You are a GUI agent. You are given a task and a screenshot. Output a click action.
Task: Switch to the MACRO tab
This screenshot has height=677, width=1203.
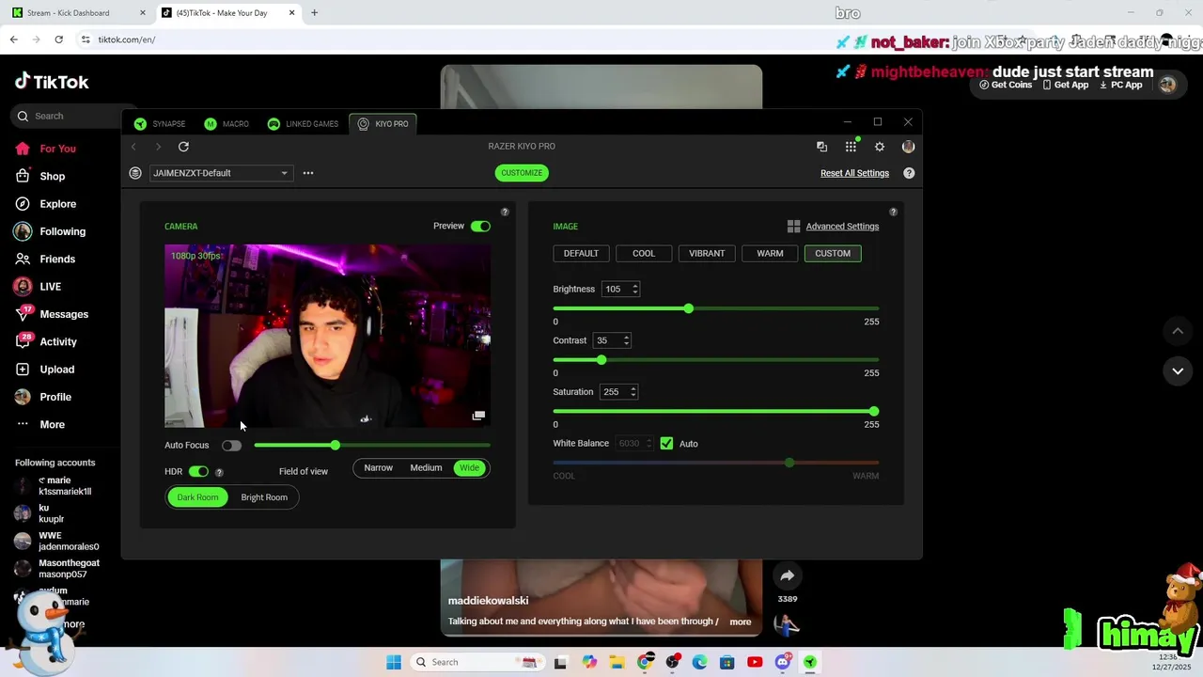click(x=227, y=124)
